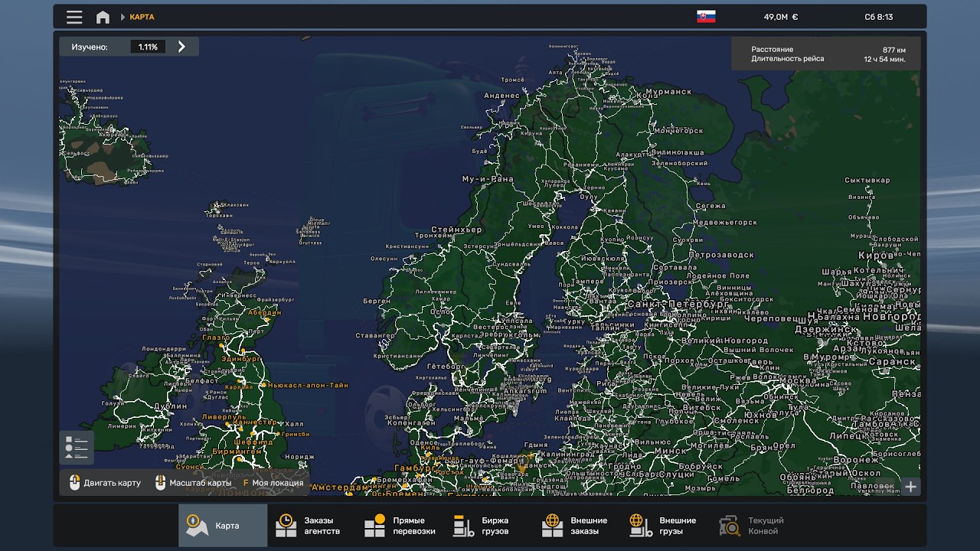Select Белфаст on the map
Viewport: 980px width, 551px height.
coord(203,380)
